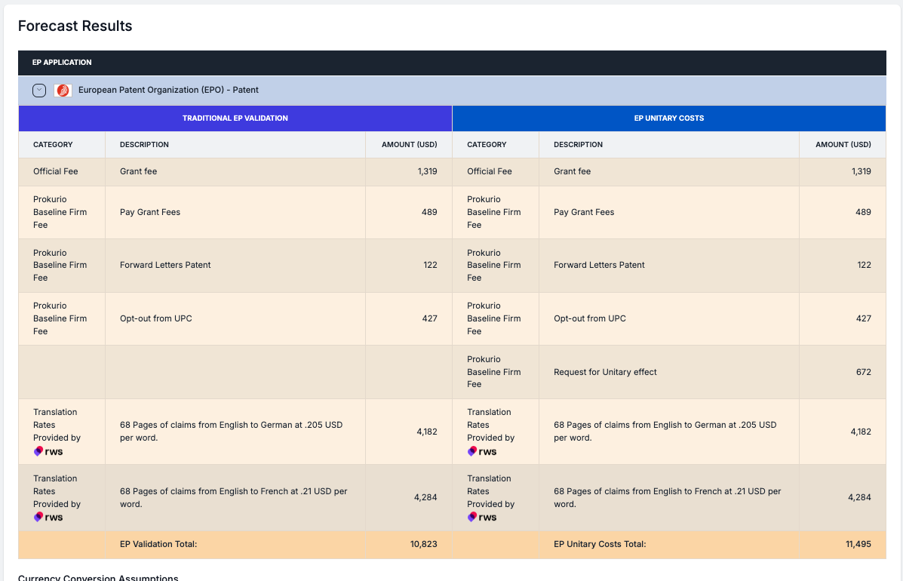Click the EP Validation Total amount 10,823

422,544
